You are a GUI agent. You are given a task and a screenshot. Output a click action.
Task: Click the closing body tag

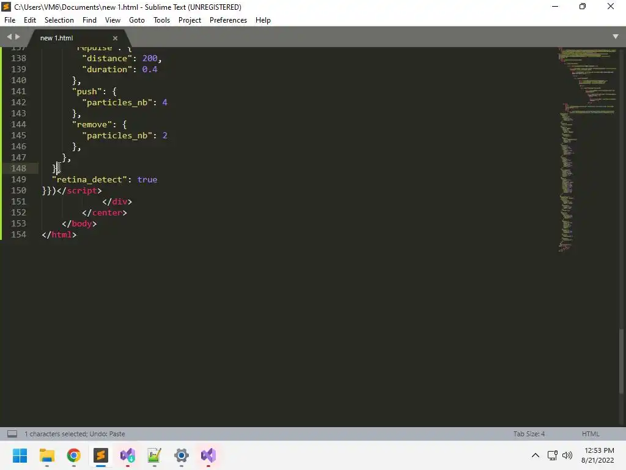click(79, 224)
